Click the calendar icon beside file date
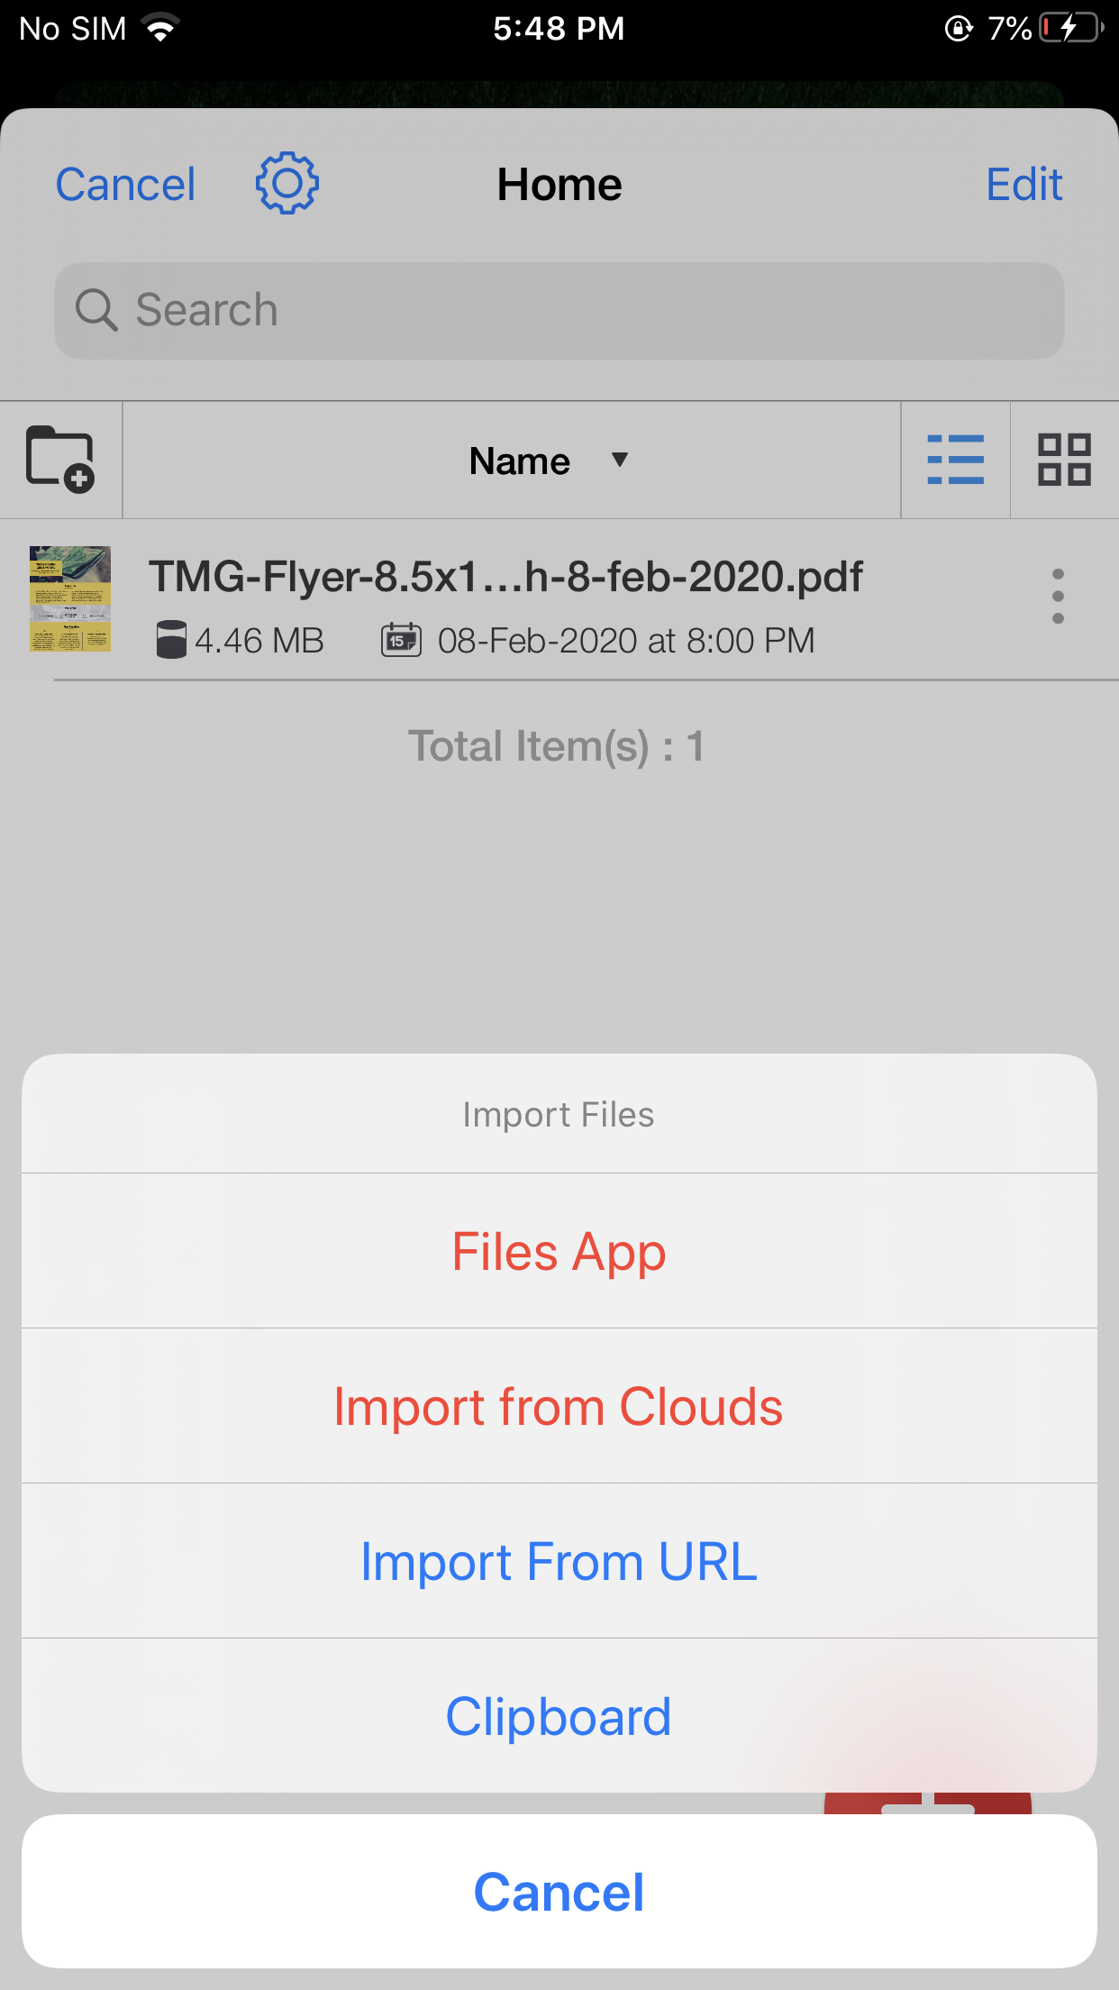This screenshot has height=1990, width=1119. 401,640
